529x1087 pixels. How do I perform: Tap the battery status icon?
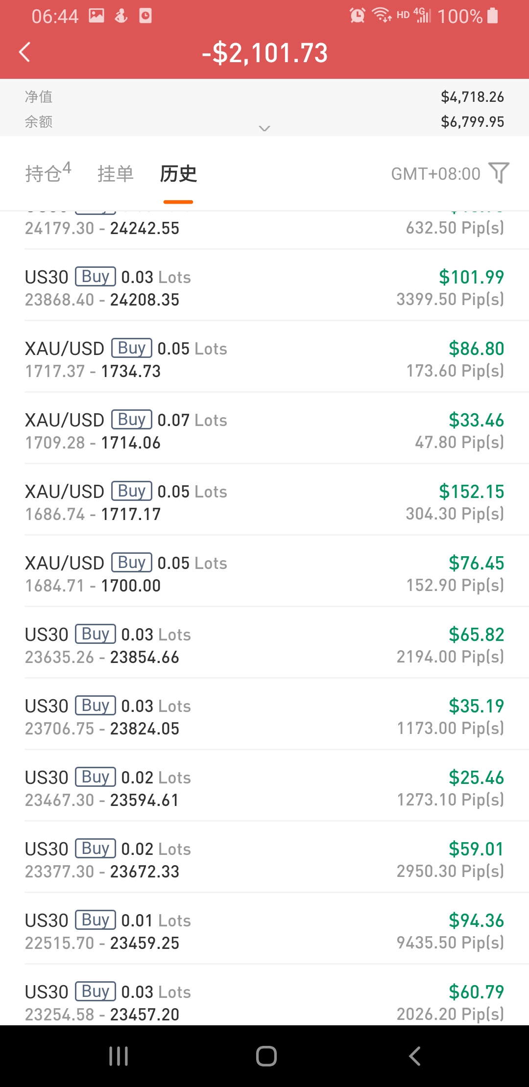point(493,16)
